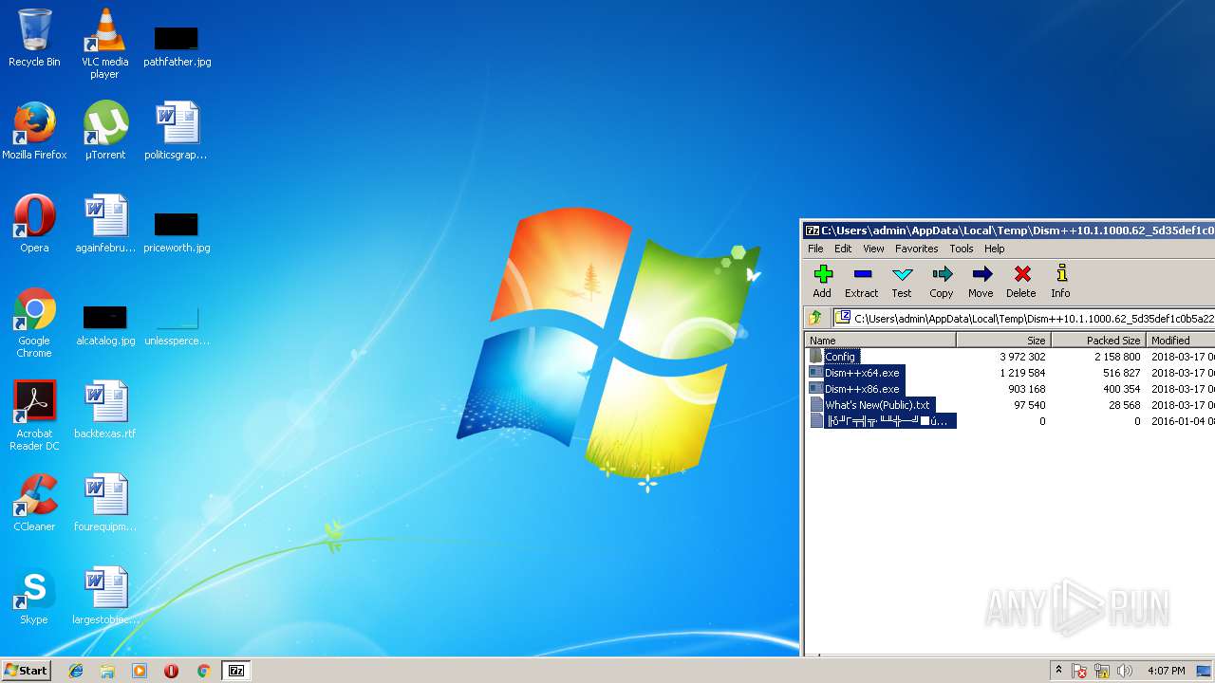Select the garbled-name file in last row

1010,421
